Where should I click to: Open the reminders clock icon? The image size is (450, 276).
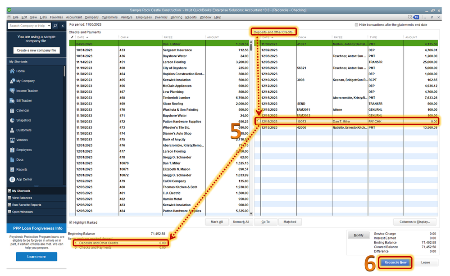410,17
